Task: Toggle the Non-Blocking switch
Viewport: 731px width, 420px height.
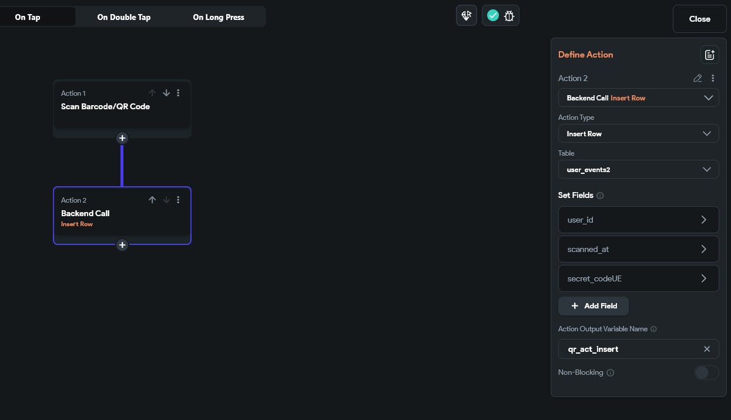Action: coord(706,372)
